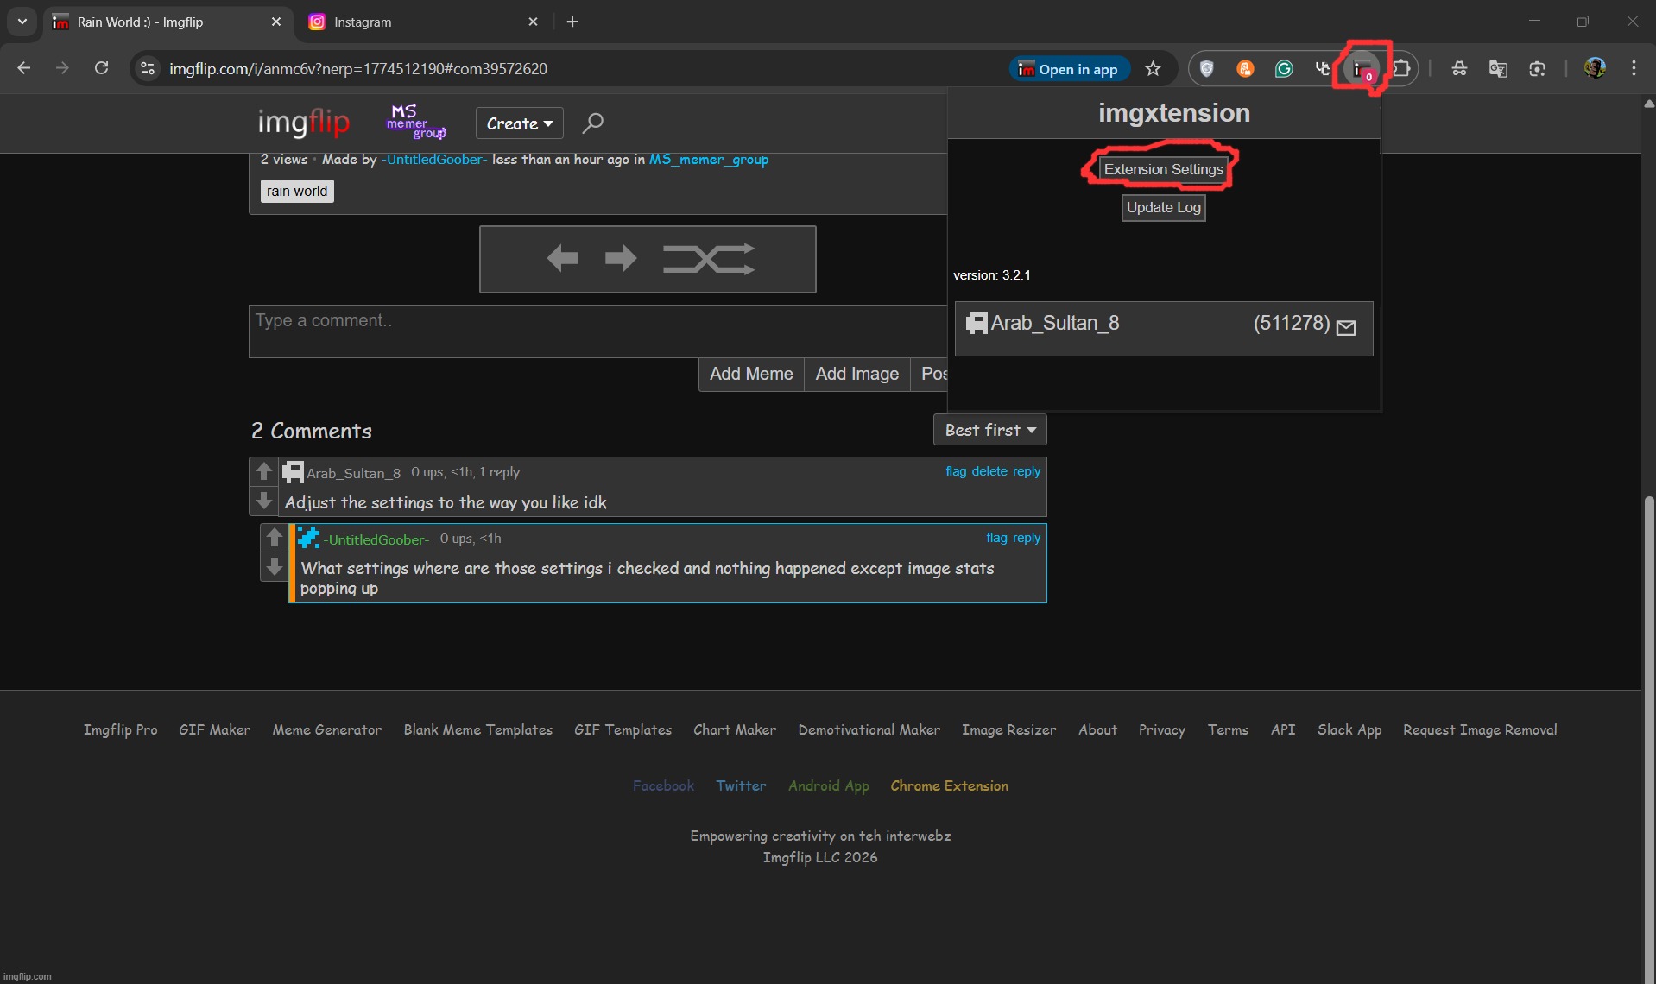Image resolution: width=1656 pixels, height=984 pixels.
Task: Click the rain world tag
Action: coord(297,191)
